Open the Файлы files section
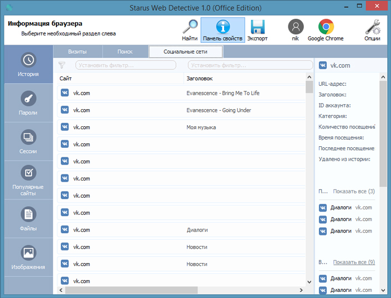The height and width of the screenshot is (298, 391). click(28, 219)
